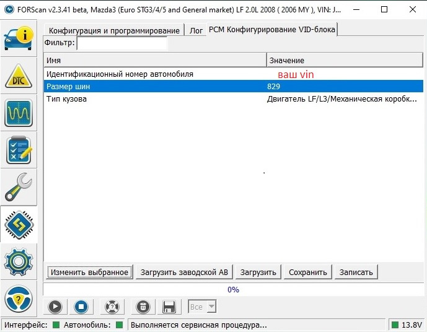The image size is (427, 332).
Task: Sort by the Значение column header
Action: (x=345, y=60)
